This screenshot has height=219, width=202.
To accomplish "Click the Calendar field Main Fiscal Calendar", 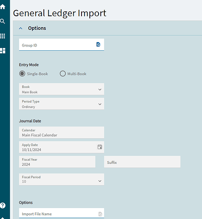I will tap(61, 132).
